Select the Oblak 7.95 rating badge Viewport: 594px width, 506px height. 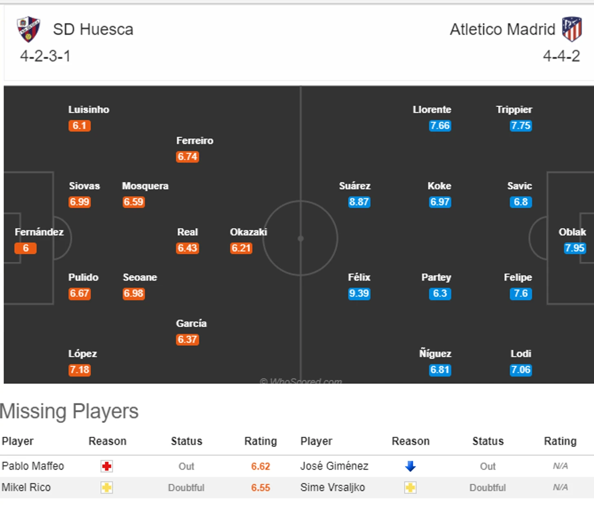click(574, 248)
